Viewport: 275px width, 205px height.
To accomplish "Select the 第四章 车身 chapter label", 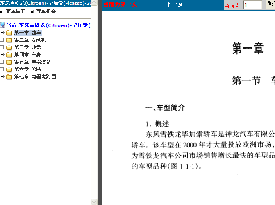I will click(x=27, y=55).
